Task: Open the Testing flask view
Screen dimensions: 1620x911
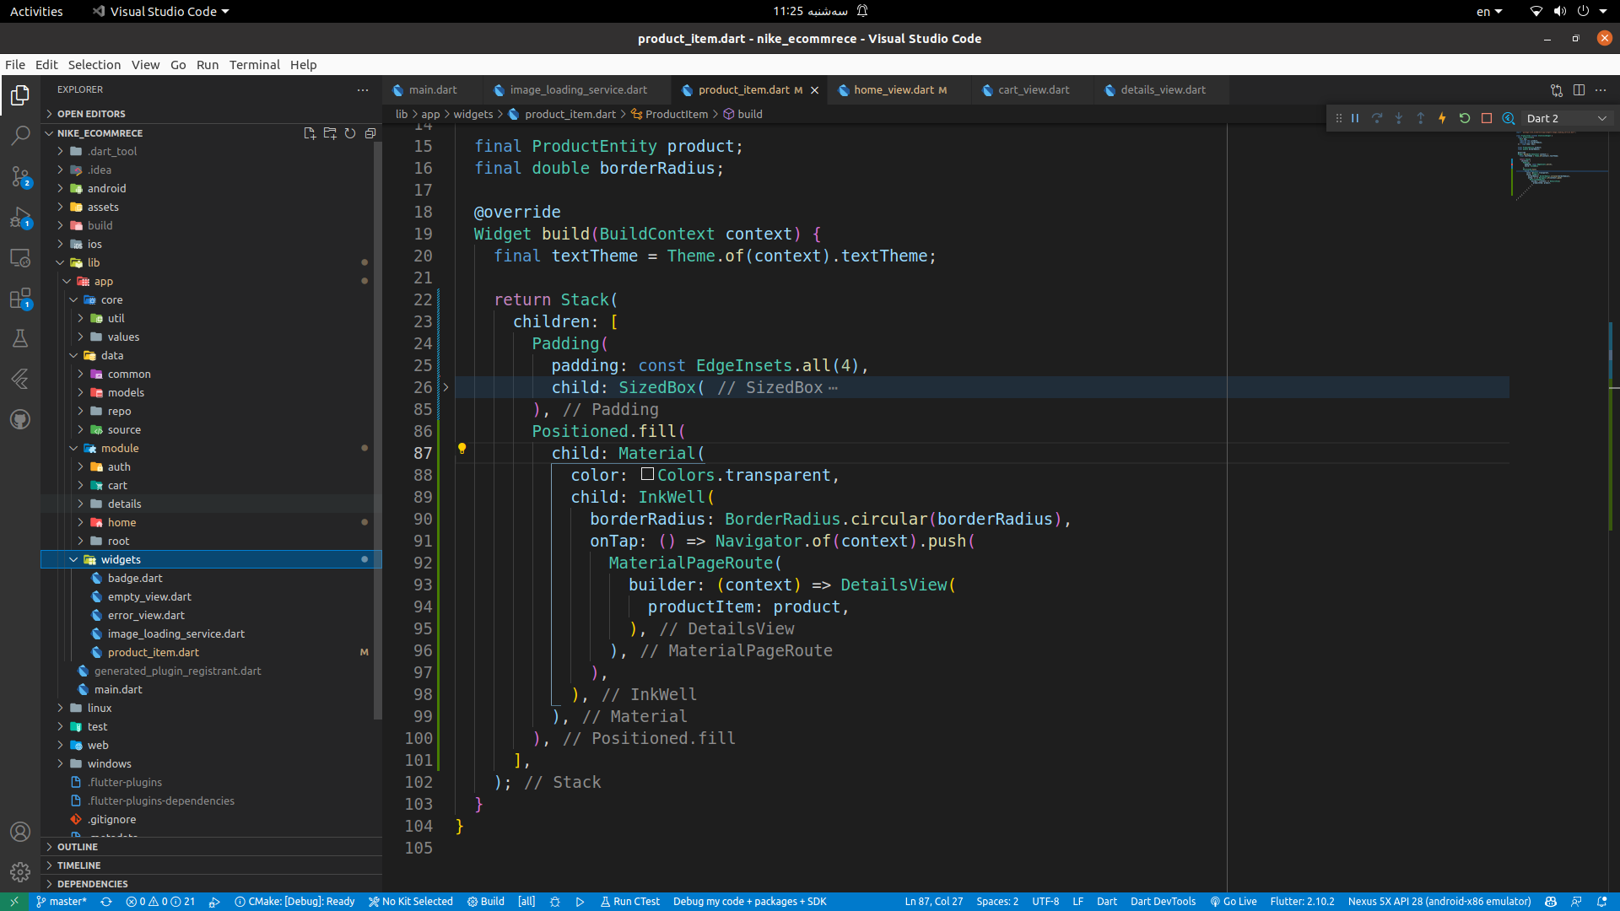Action: click(x=20, y=339)
